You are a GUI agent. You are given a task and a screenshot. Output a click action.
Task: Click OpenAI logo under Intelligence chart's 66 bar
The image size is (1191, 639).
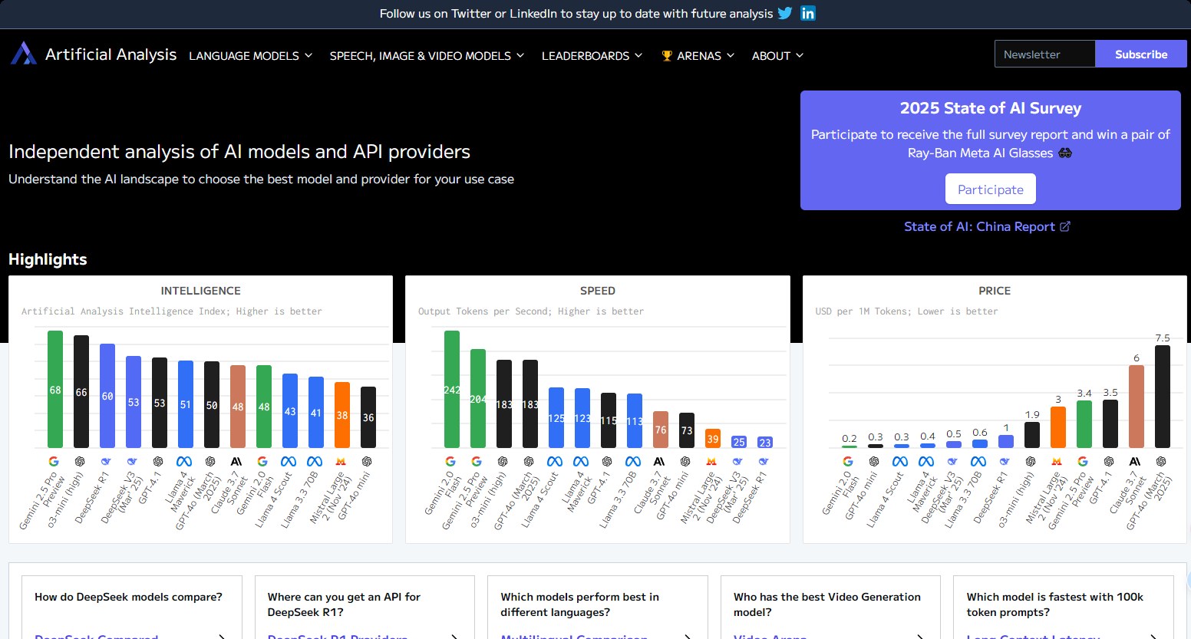(80, 461)
